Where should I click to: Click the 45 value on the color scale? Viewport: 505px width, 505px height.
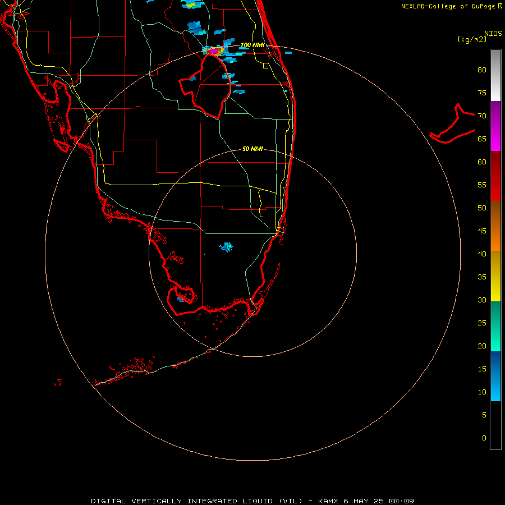pyautogui.click(x=482, y=231)
